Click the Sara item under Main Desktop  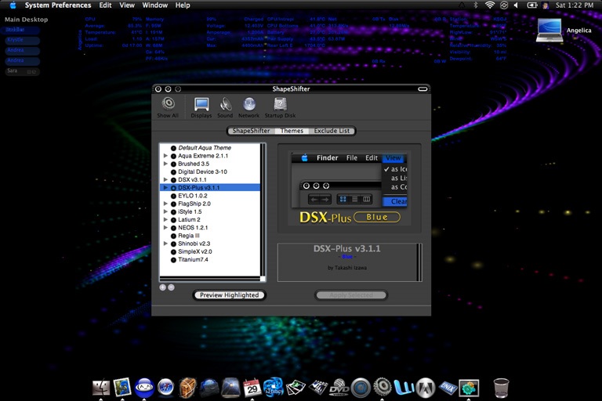tap(23, 71)
